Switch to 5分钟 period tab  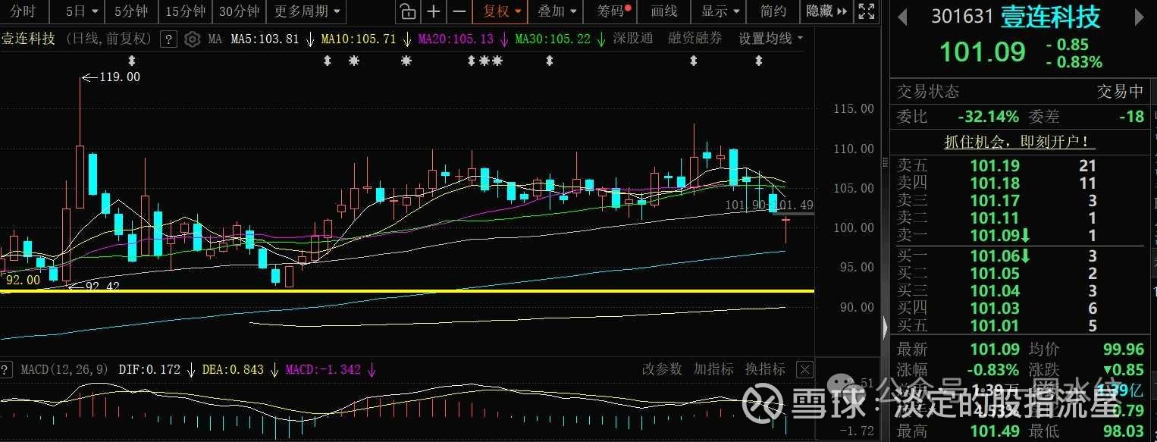point(132,11)
